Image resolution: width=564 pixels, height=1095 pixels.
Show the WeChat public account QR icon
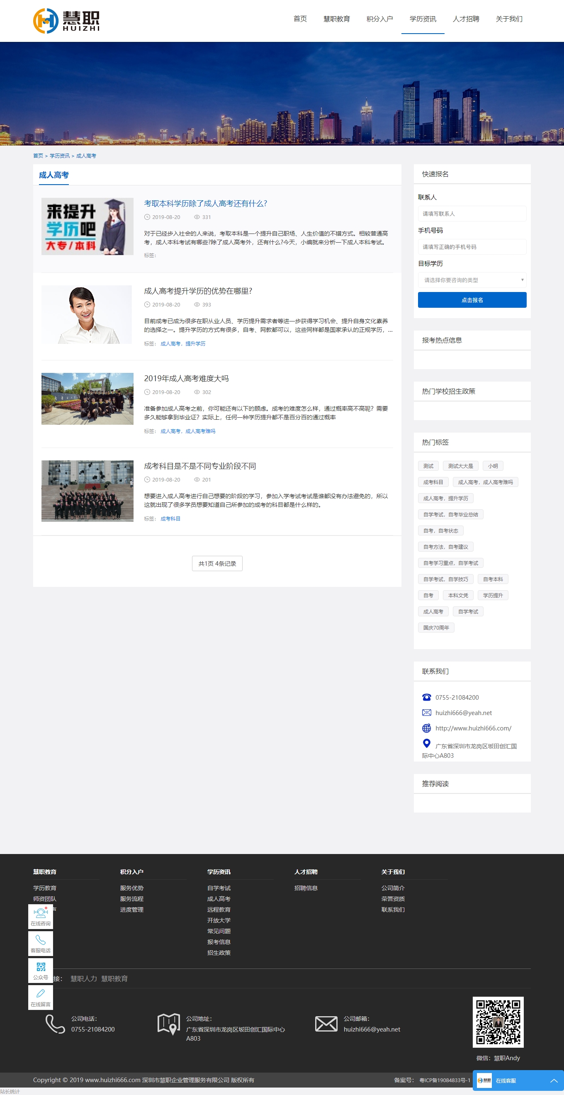click(41, 970)
